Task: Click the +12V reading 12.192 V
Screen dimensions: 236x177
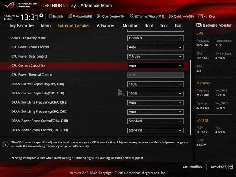Action: click(x=202, y=132)
